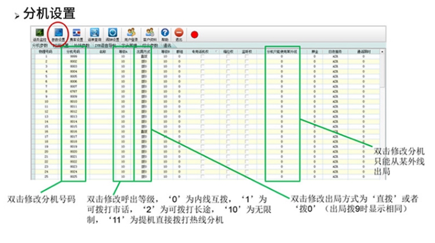Switch to the 分机参数 tab

click(39, 45)
